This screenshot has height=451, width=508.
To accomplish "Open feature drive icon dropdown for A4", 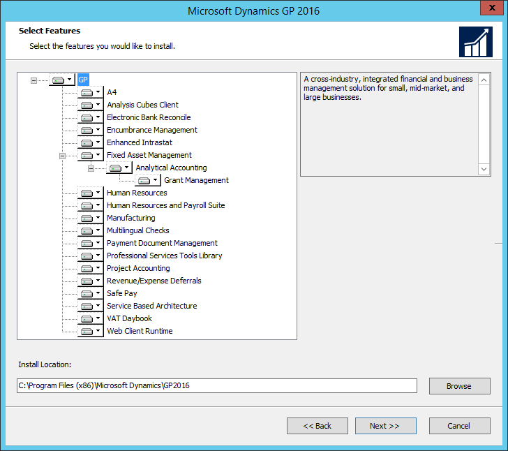I will coord(91,92).
